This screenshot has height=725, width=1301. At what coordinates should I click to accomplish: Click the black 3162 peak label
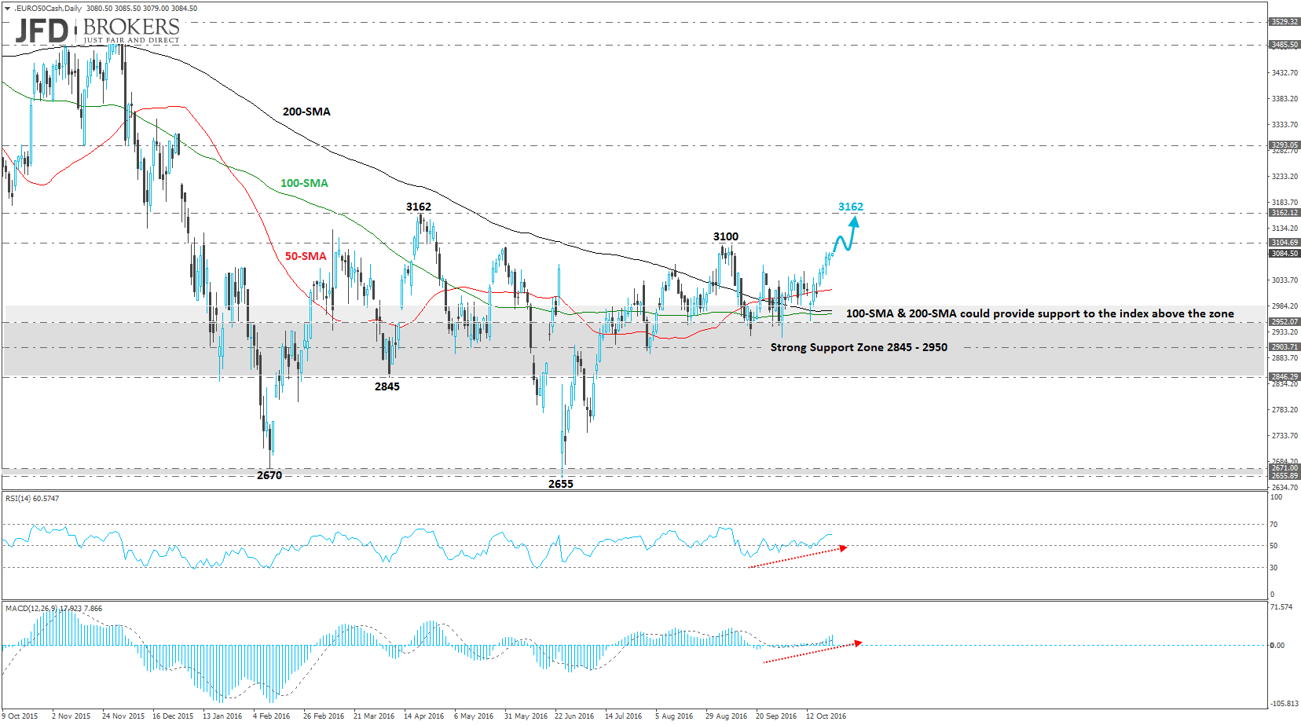tap(419, 207)
